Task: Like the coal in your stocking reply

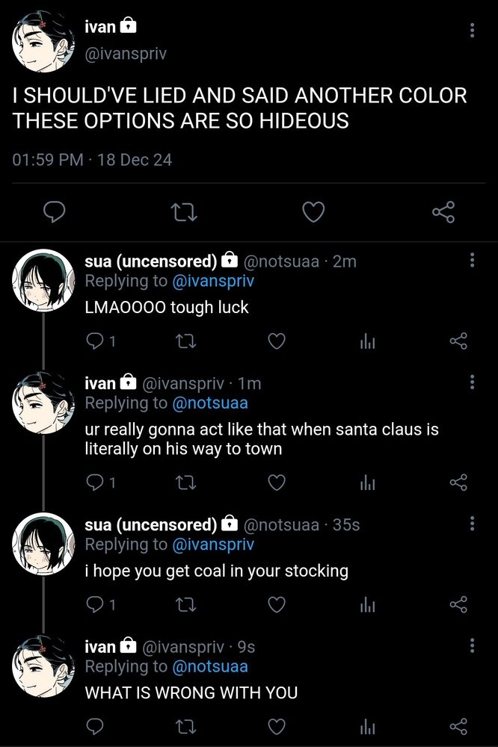Action: tap(277, 604)
